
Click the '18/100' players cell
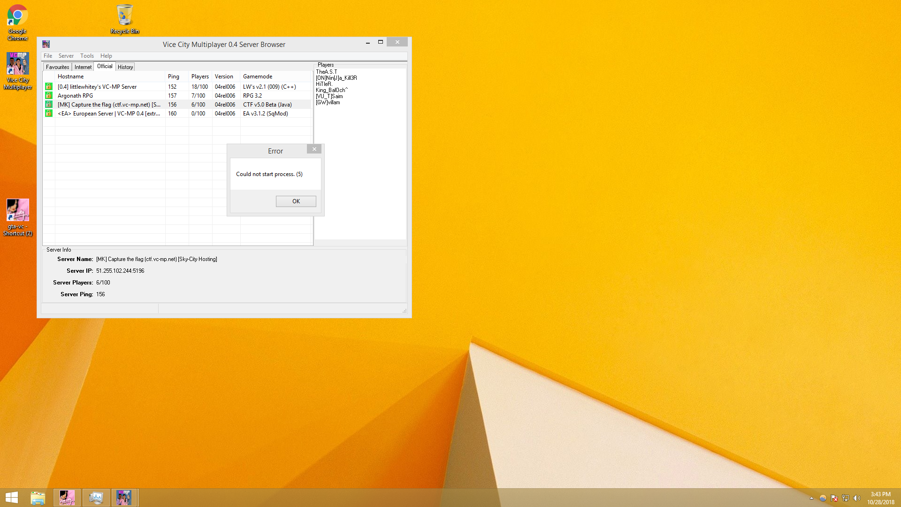tap(199, 87)
